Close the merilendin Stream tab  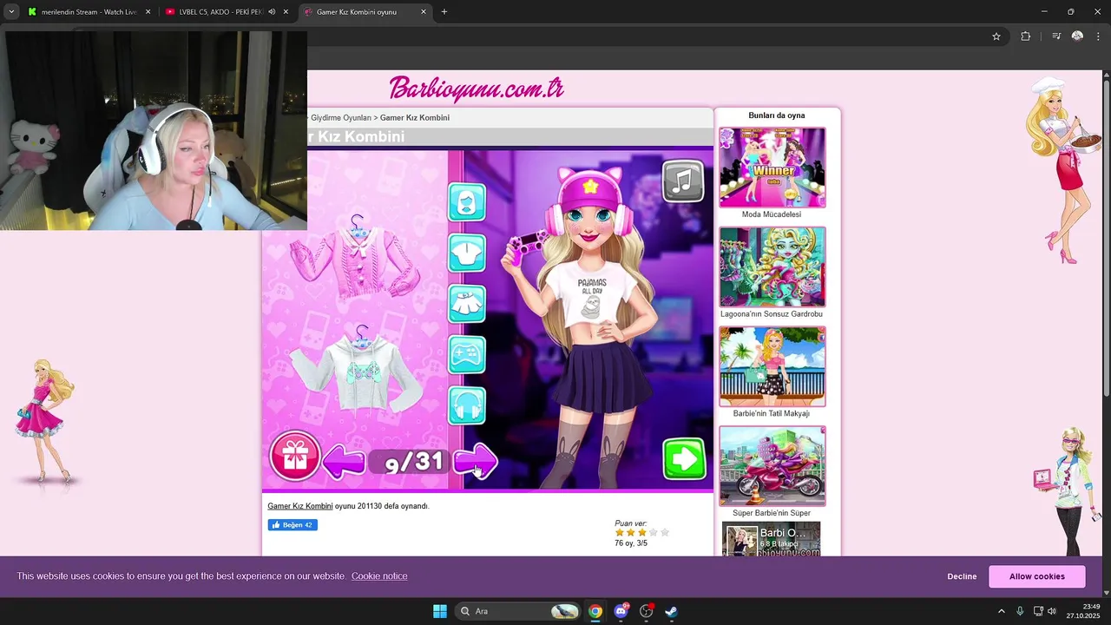[x=148, y=12]
